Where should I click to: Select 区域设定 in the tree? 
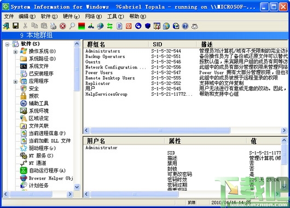pos(39,118)
